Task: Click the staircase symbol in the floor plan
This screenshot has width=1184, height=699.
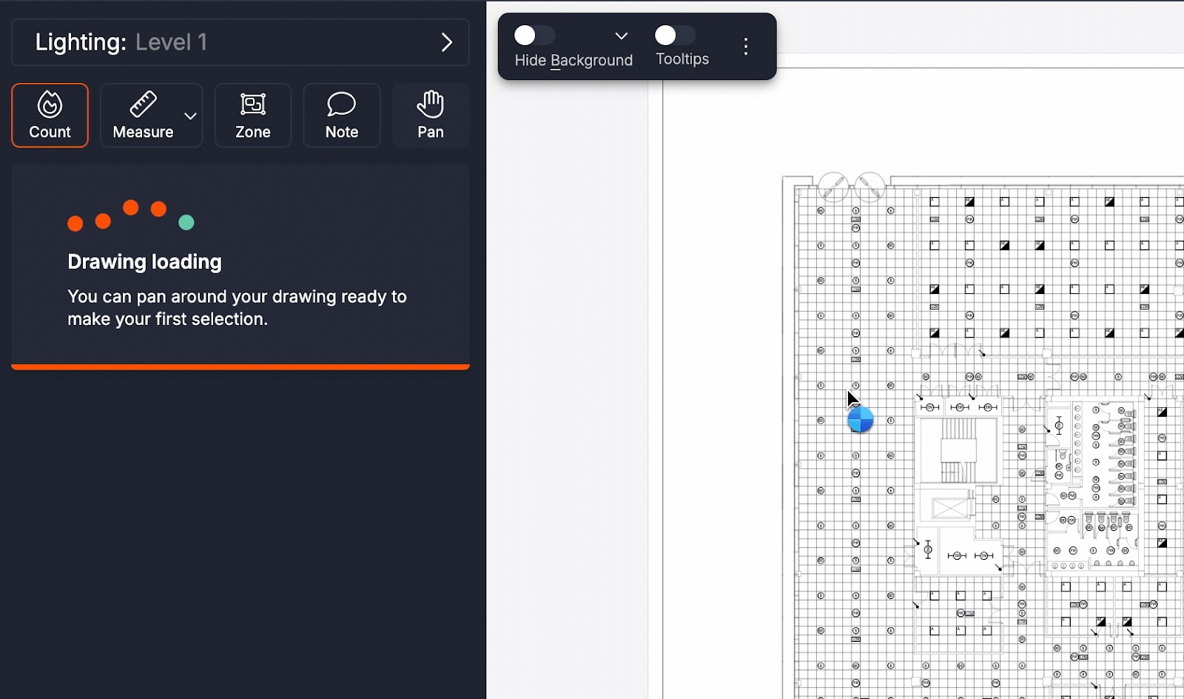Action: [958, 450]
